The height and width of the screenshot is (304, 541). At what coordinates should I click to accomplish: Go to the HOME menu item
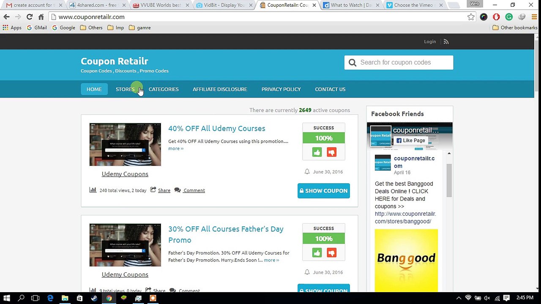[94, 89]
